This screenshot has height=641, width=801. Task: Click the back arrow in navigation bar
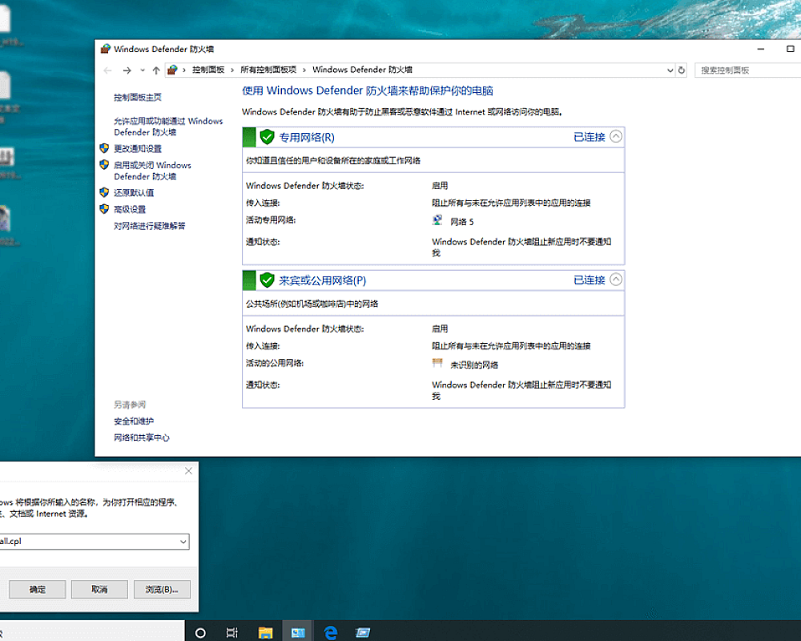[108, 71]
